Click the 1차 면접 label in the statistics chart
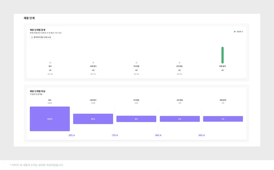The height and width of the screenshot is (170, 274). (136, 66)
